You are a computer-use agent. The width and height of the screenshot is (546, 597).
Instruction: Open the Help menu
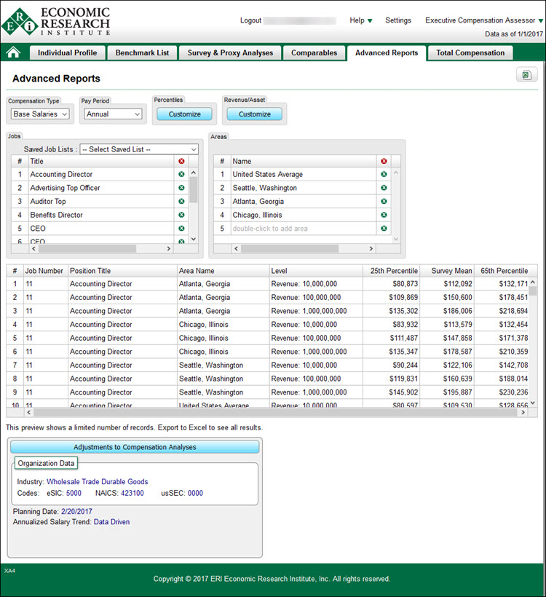click(360, 20)
